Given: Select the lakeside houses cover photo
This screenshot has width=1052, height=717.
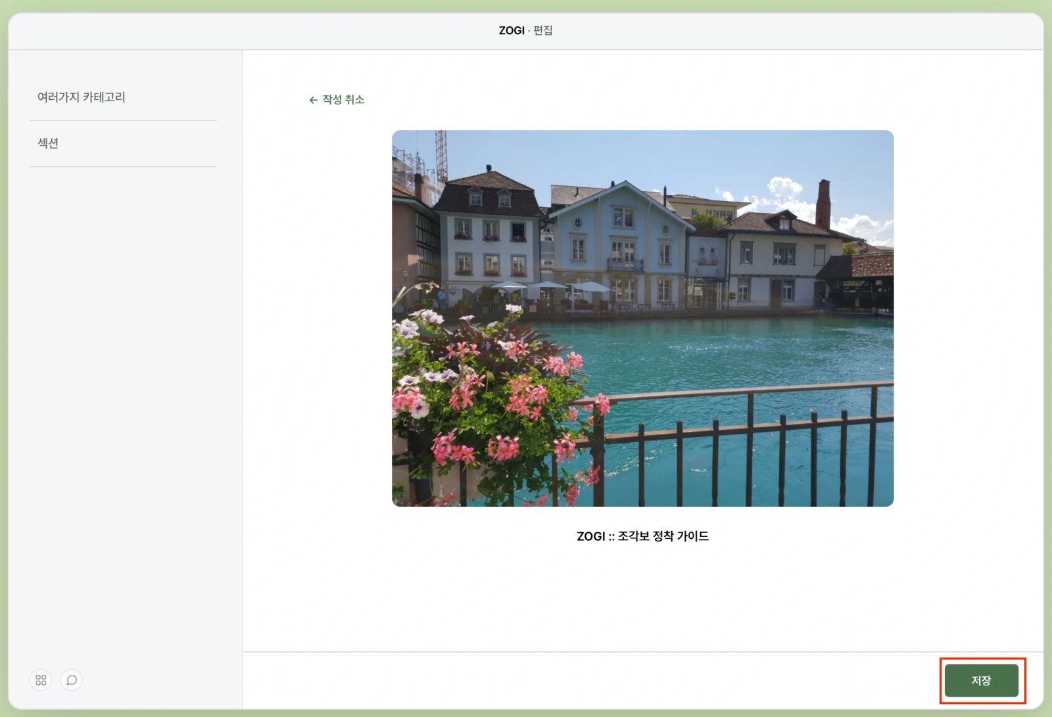Looking at the screenshot, I should pyautogui.click(x=642, y=318).
